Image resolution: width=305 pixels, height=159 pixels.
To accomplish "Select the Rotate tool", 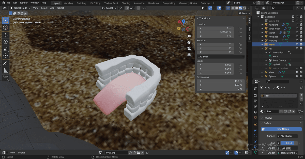I will (x=6, y=42).
